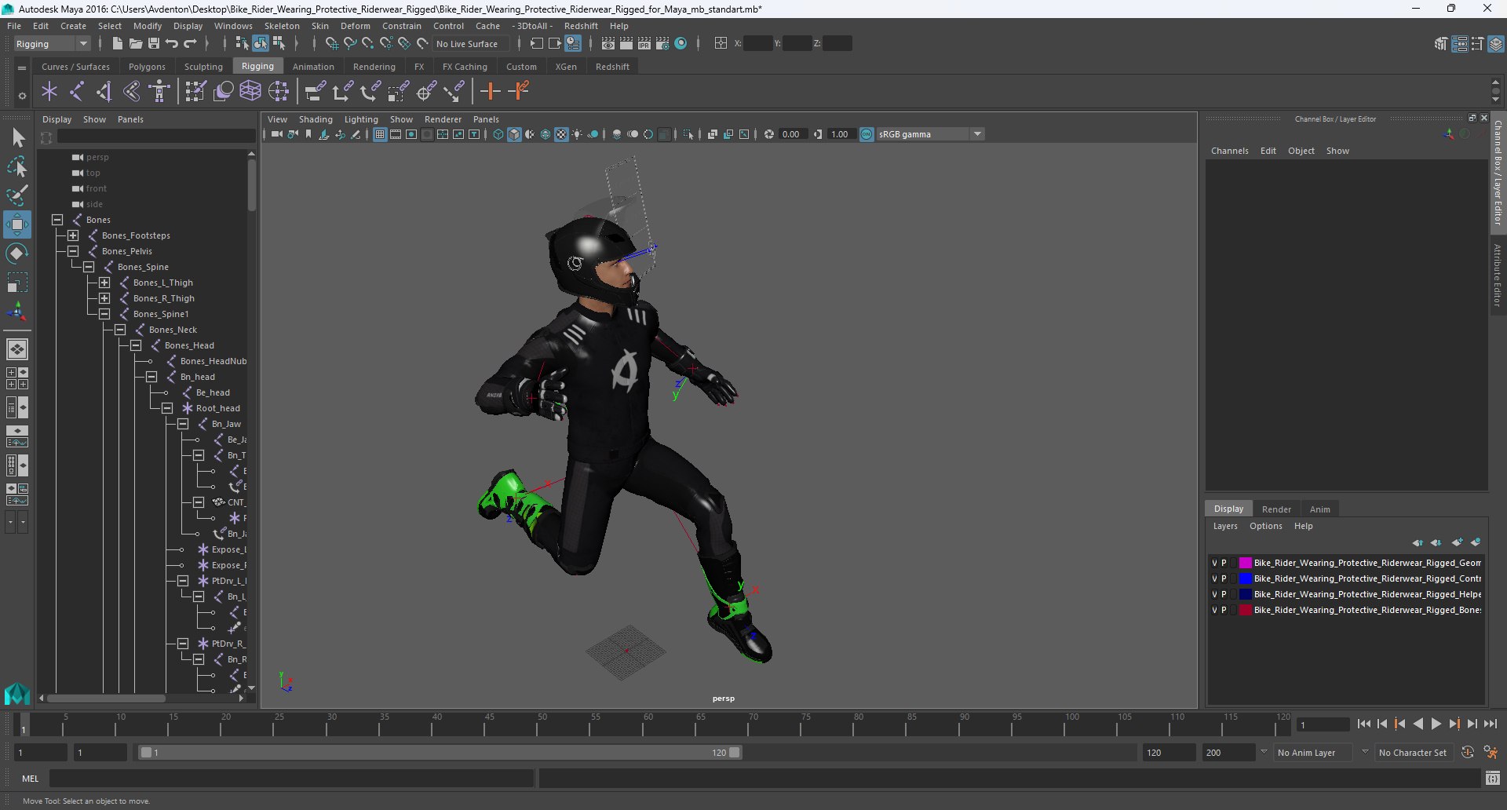Click the Auto keyframe toggle icon

click(x=1467, y=752)
